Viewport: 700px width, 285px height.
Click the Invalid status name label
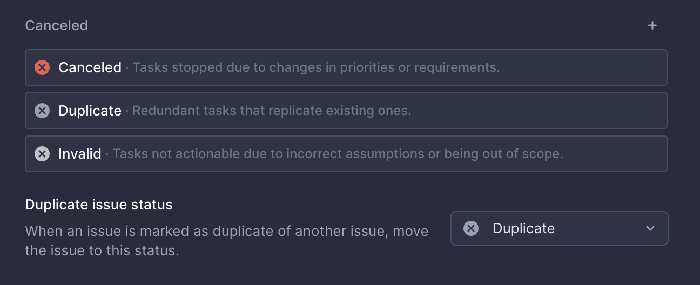(80, 154)
